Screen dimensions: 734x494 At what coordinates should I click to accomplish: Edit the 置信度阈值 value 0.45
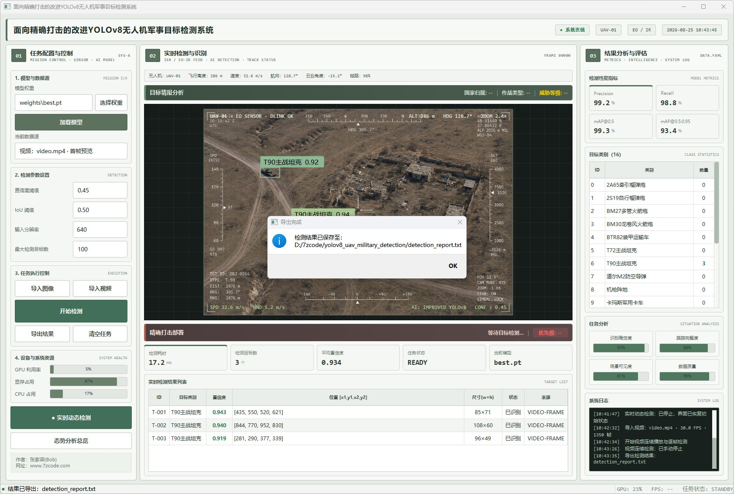click(100, 190)
